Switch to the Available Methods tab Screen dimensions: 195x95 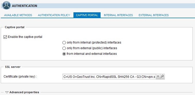click(18, 15)
